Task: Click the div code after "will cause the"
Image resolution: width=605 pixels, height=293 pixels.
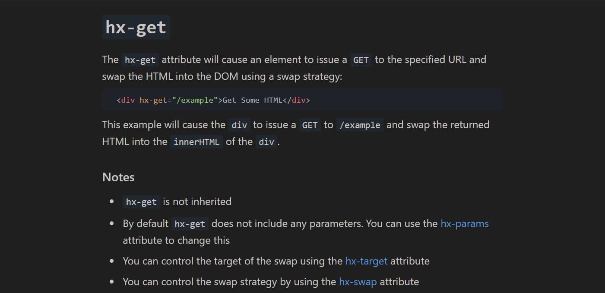Action: (x=239, y=125)
